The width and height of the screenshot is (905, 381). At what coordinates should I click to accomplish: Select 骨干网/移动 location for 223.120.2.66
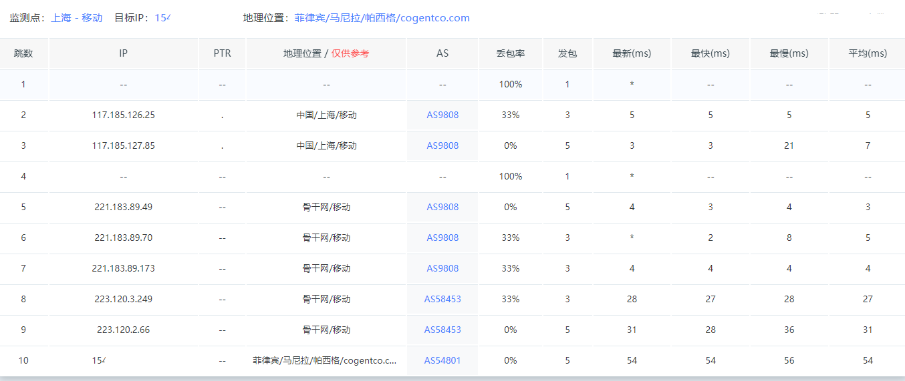pos(326,330)
